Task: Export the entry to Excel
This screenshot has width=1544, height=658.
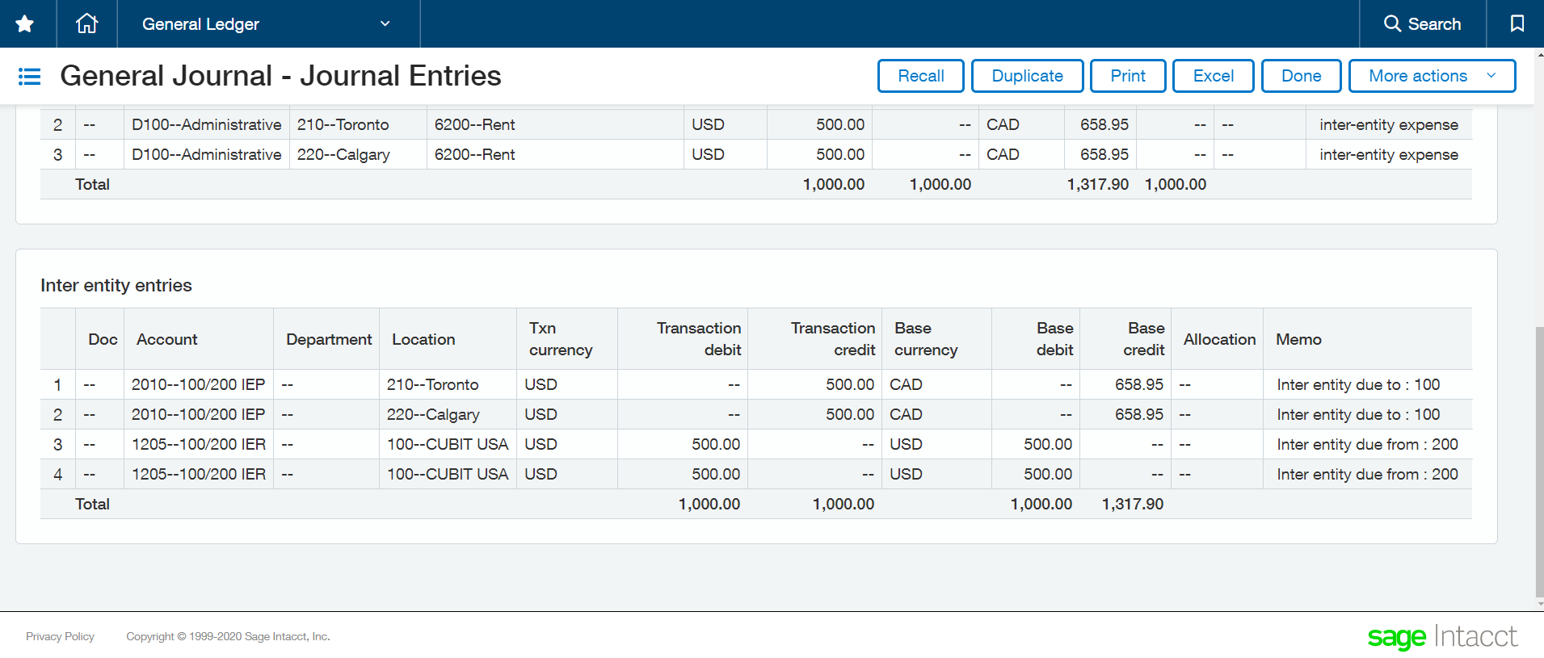Action: [x=1213, y=76]
